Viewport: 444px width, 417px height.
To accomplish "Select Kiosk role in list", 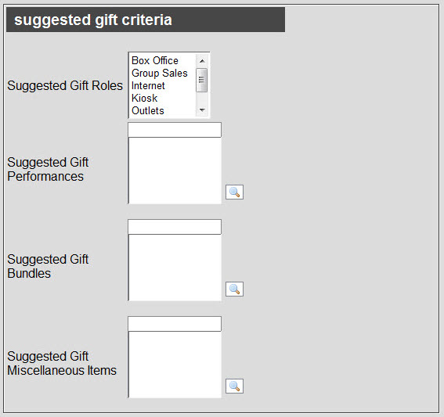I will (144, 98).
